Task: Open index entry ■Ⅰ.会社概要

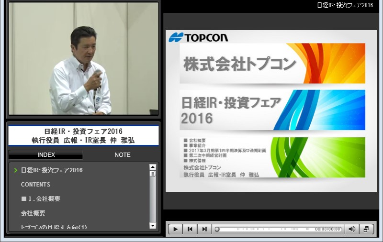Action: pyautogui.click(x=41, y=199)
